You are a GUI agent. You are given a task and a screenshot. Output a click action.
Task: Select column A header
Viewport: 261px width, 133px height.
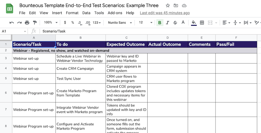point(34,38)
